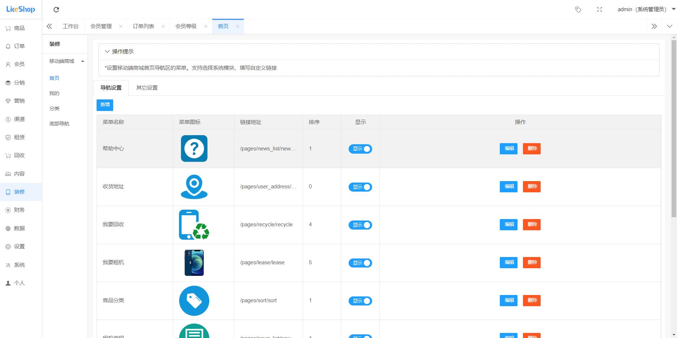Click the 商品分类 tag menu icon
The width and height of the screenshot is (677, 338).
[194, 301]
